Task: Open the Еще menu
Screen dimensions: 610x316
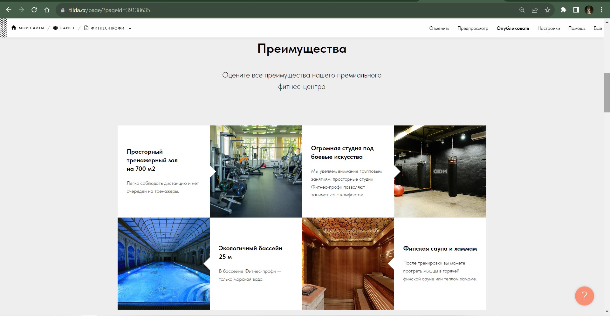Action: tap(598, 28)
